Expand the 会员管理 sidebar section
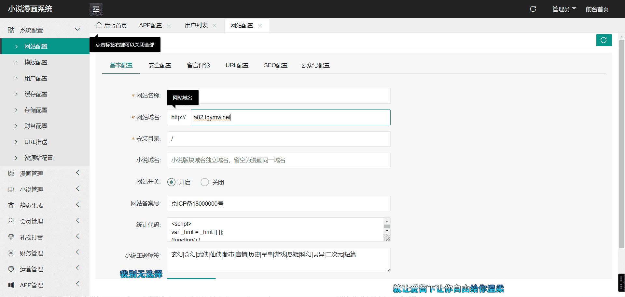Image resolution: width=625 pixels, height=297 pixels. click(x=77, y=221)
